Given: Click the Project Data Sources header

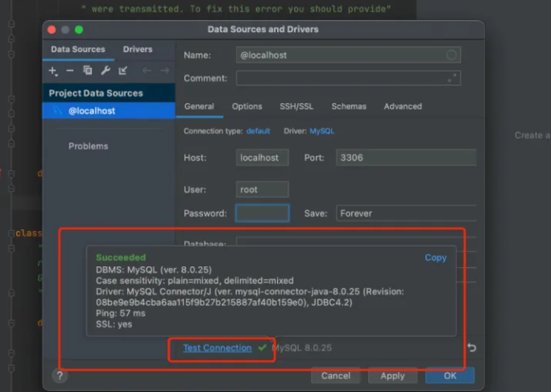Looking at the screenshot, I should [109, 93].
